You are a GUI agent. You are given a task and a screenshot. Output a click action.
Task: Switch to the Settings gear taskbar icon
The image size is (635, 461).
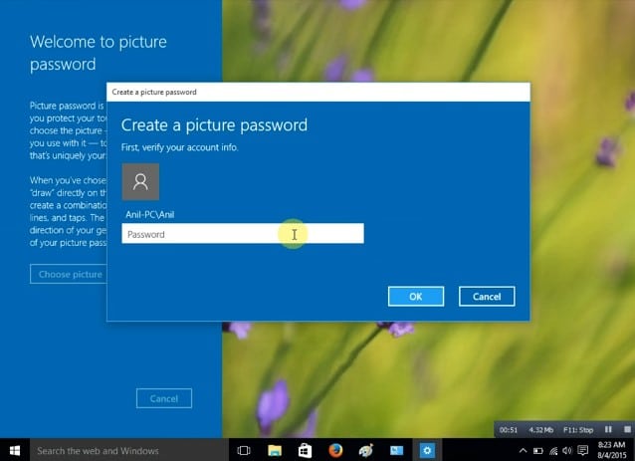point(427,450)
